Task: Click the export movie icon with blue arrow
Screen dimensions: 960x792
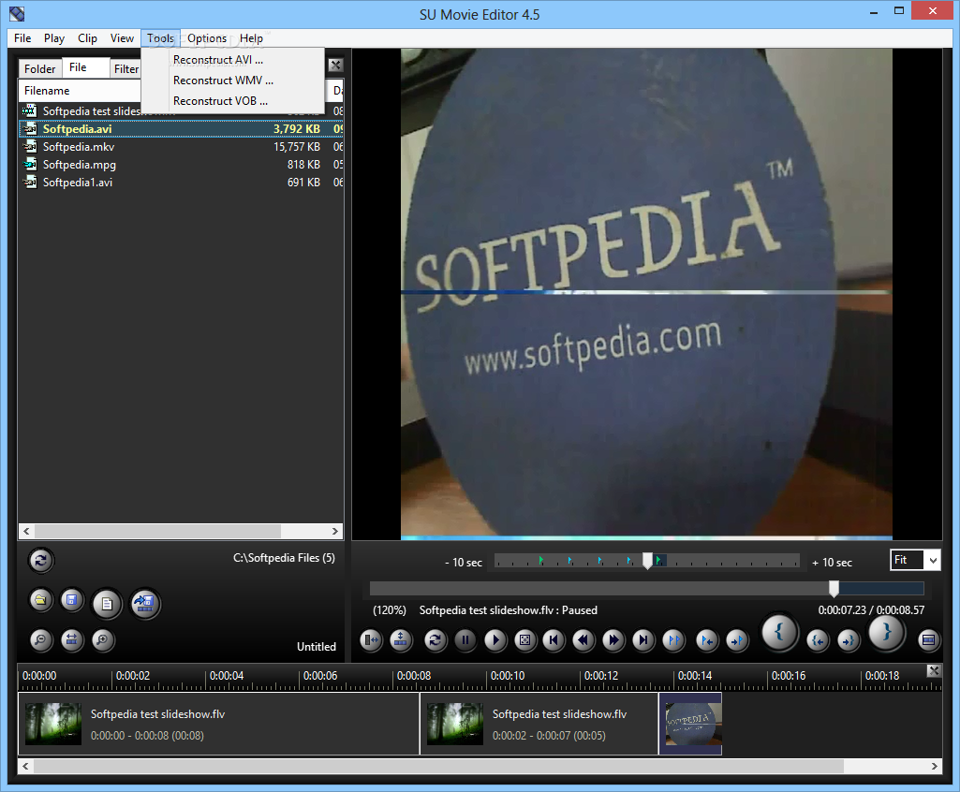Action: pyautogui.click(x=145, y=604)
